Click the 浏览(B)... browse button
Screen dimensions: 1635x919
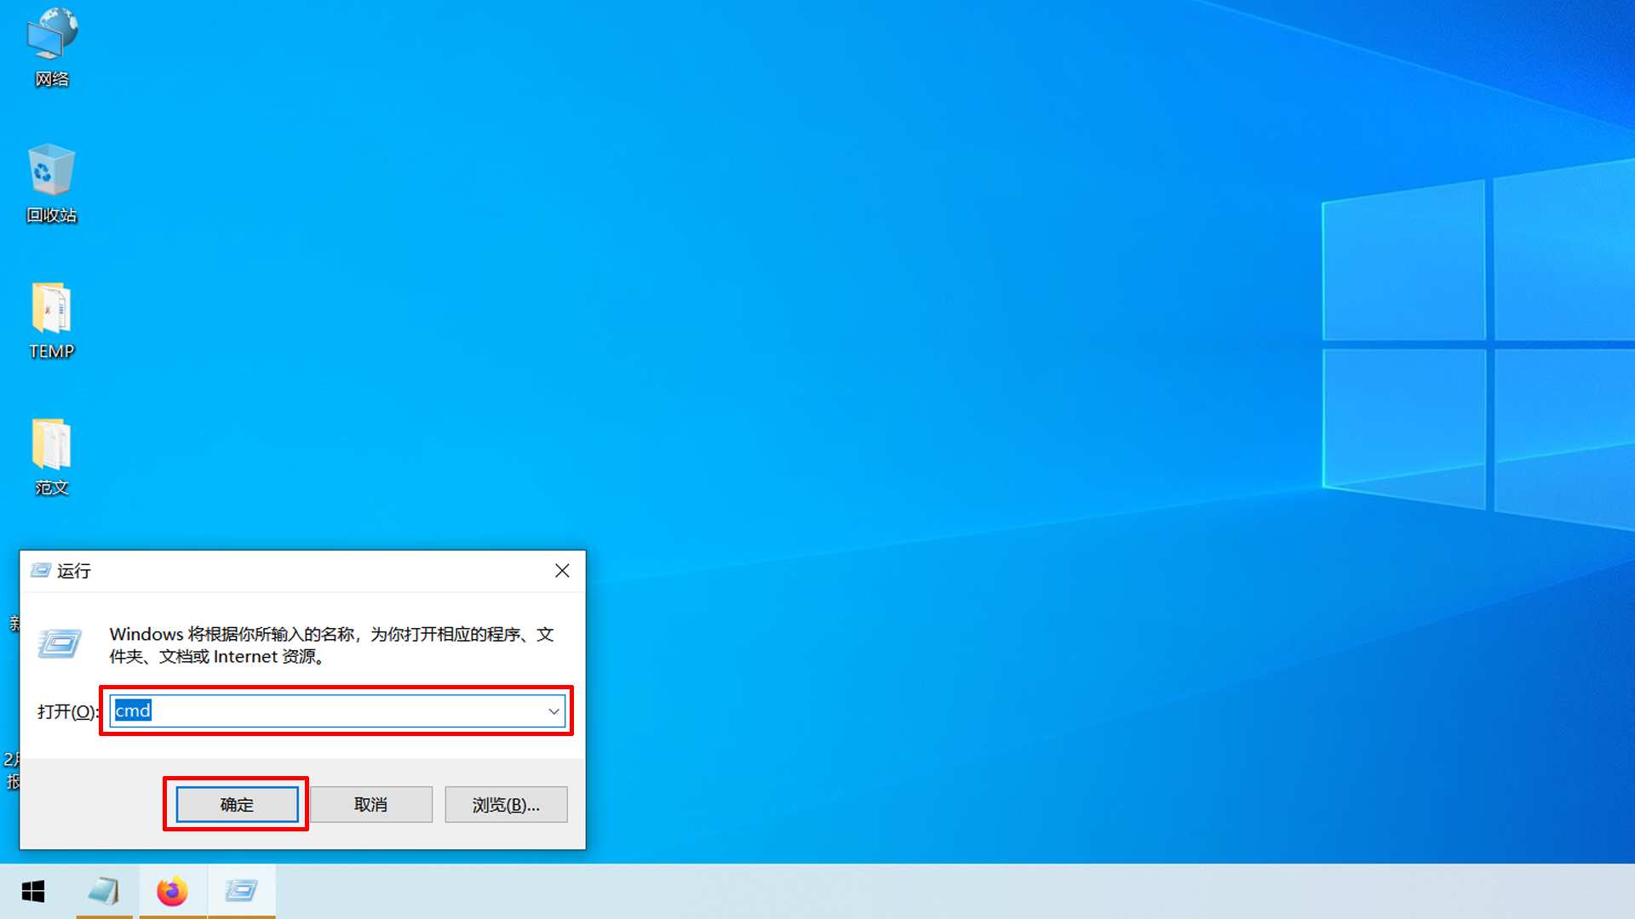tap(506, 805)
